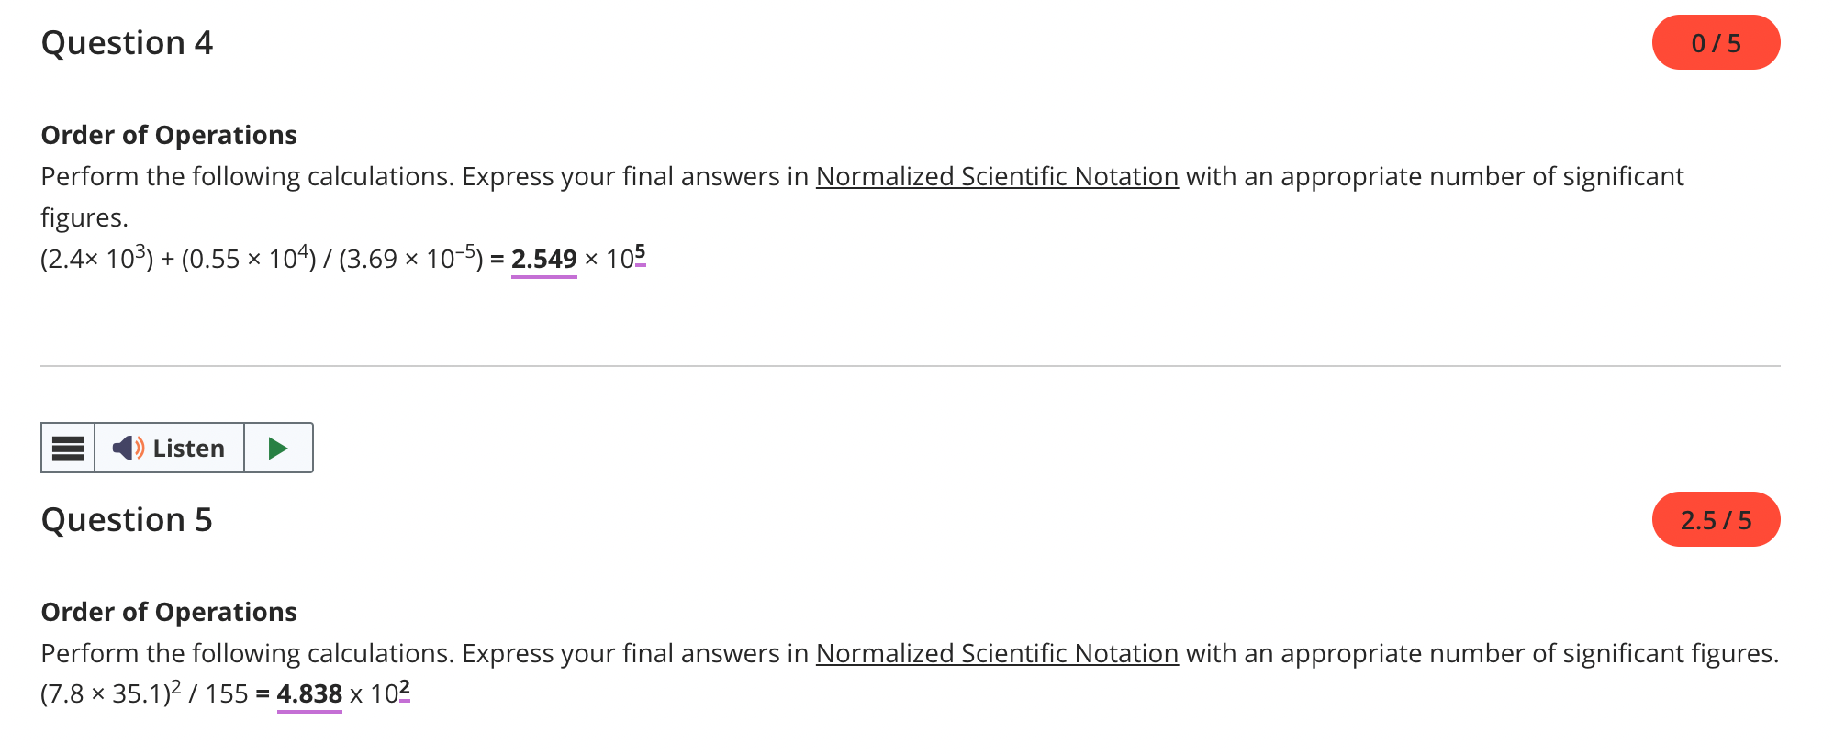Click the 0/5 score badge on Question 4
The height and width of the screenshot is (754, 1834).
[1715, 41]
